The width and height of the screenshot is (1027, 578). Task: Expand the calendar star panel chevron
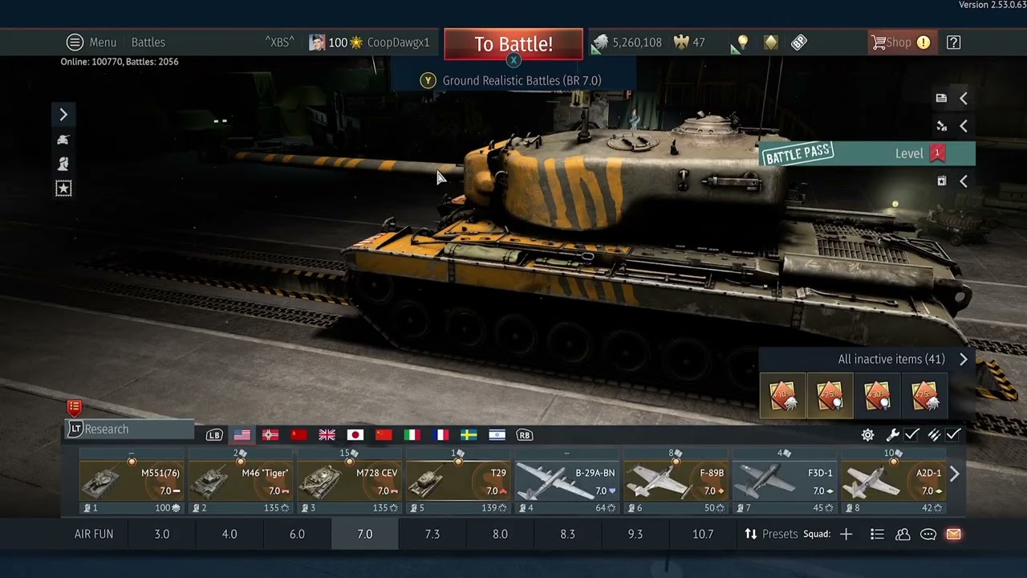964,181
